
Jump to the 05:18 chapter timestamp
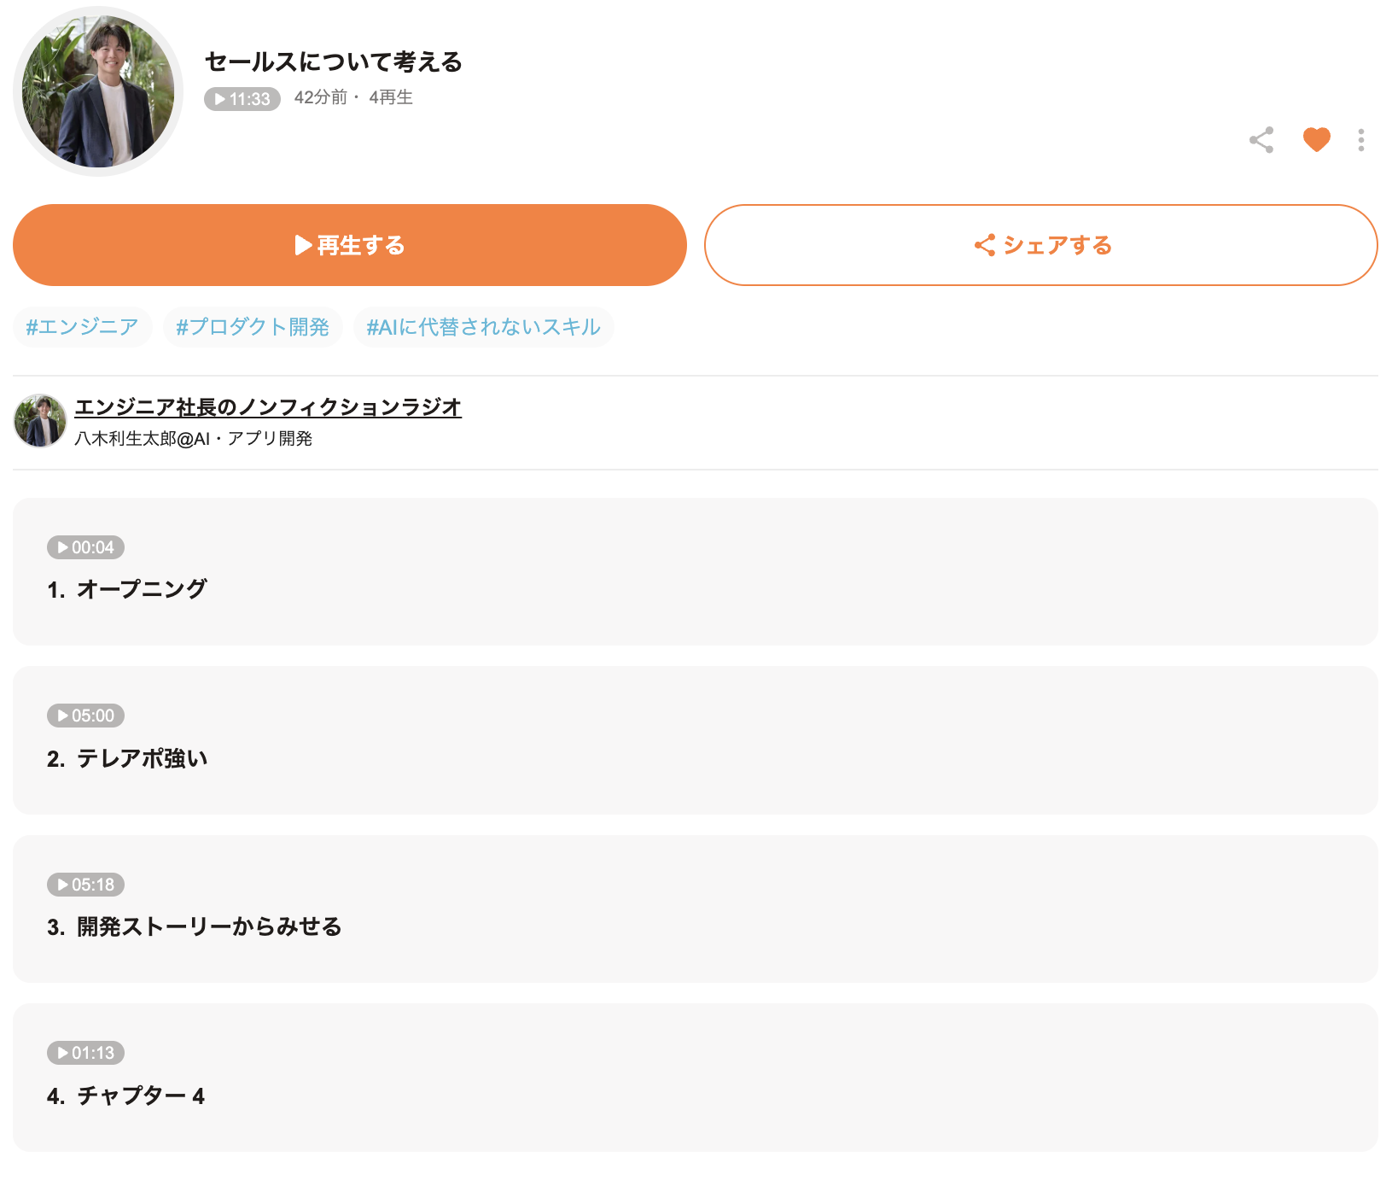click(x=85, y=885)
